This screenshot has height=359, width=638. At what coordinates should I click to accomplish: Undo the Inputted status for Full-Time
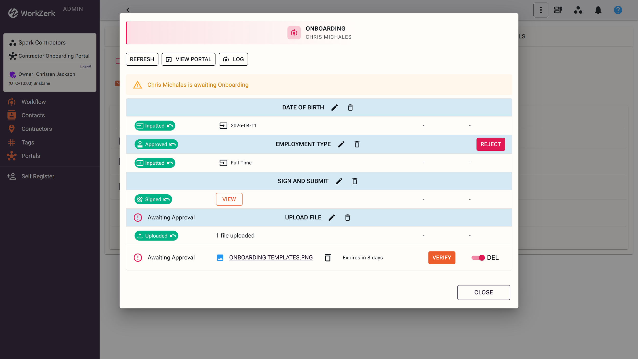170,163
